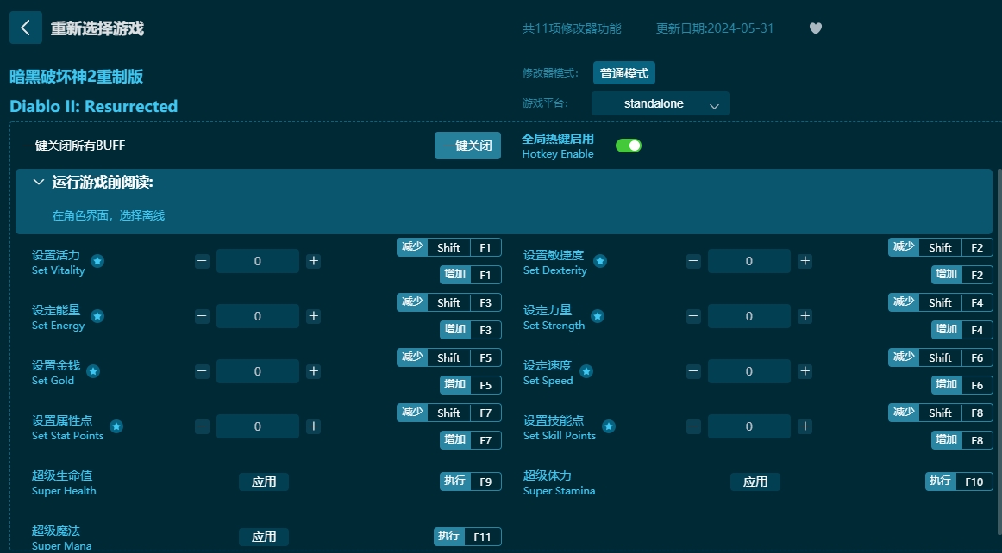Image resolution: width=1002 pixels, height=553 pixels.
Task: Click 应用 for 超级生命值
Action: pos(264,482)
